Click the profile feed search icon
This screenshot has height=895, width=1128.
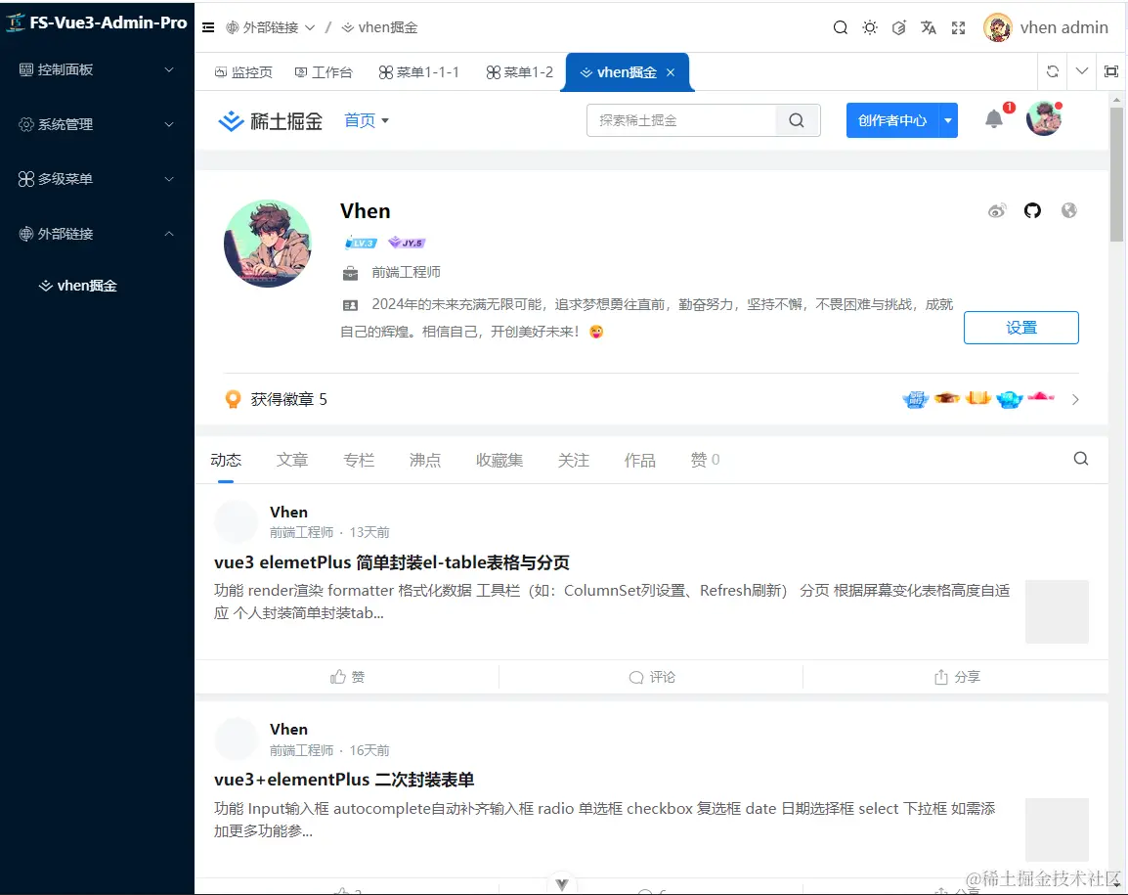coord(1080,459)
